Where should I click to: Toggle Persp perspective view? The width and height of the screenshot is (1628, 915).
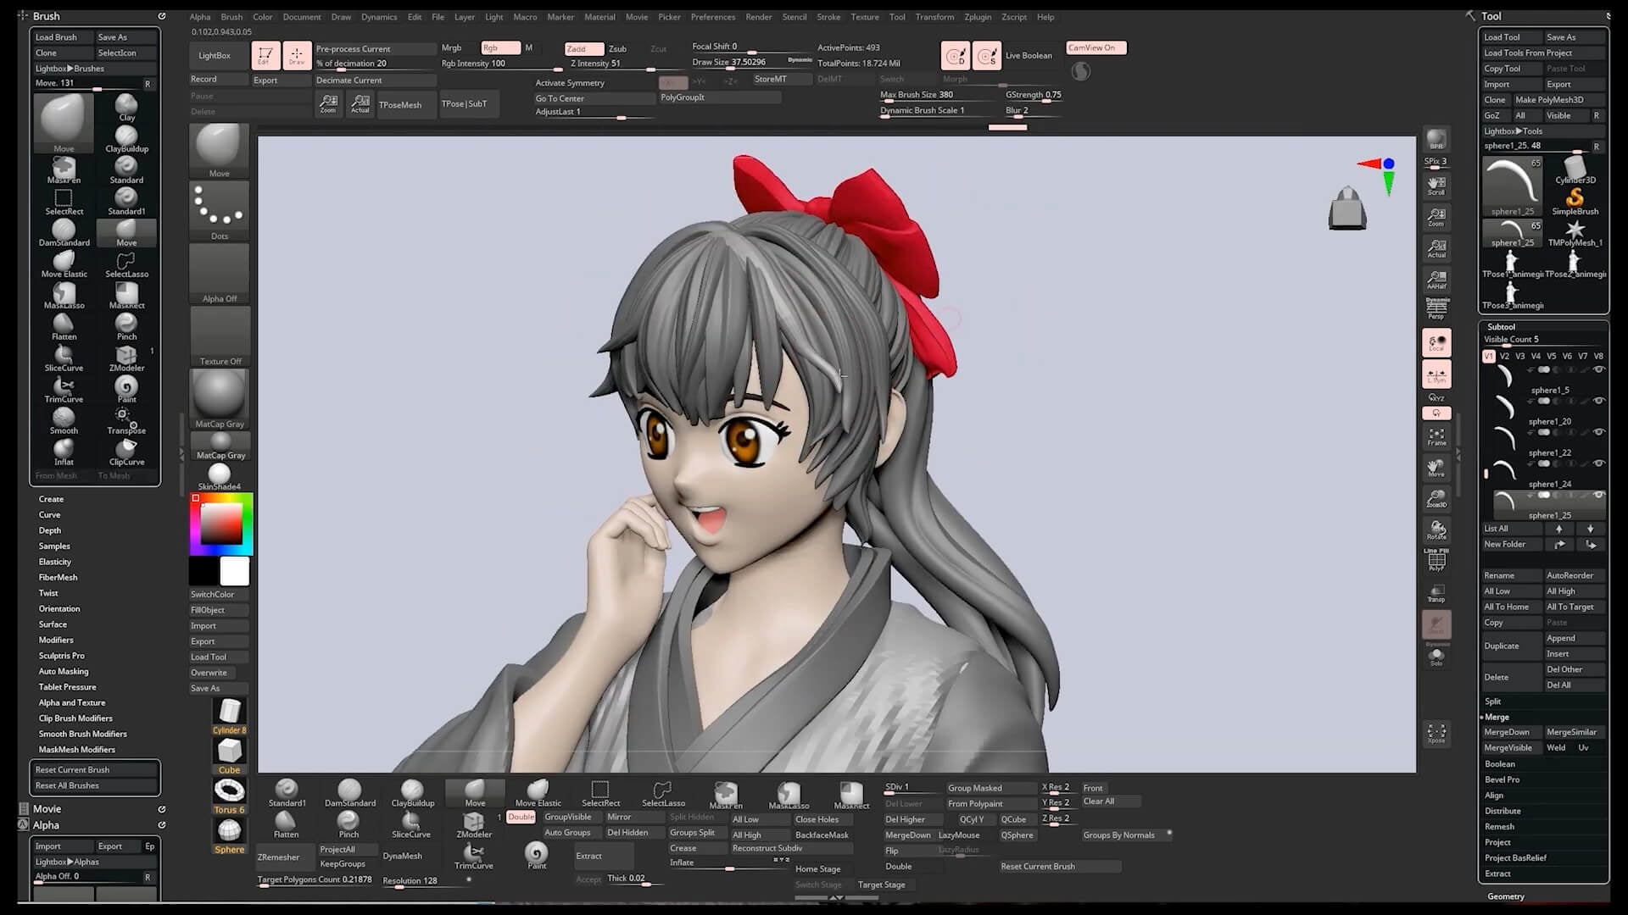(x=1436, y=309)
